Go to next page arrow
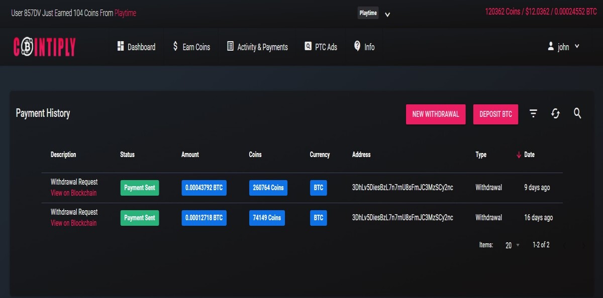Screen dimensions: 603x298 tap(583, 245)
